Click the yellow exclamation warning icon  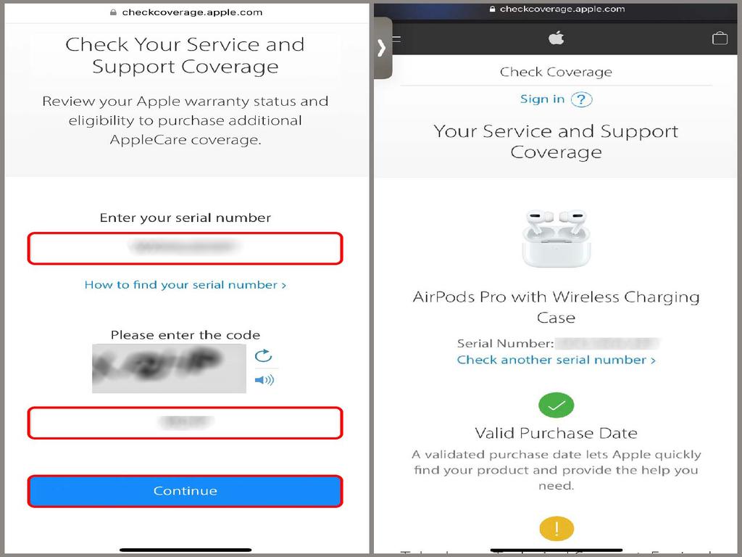556,529
